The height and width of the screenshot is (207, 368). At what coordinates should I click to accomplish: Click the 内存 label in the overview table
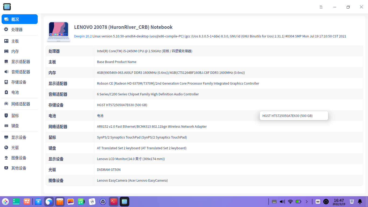pos(52,73)
